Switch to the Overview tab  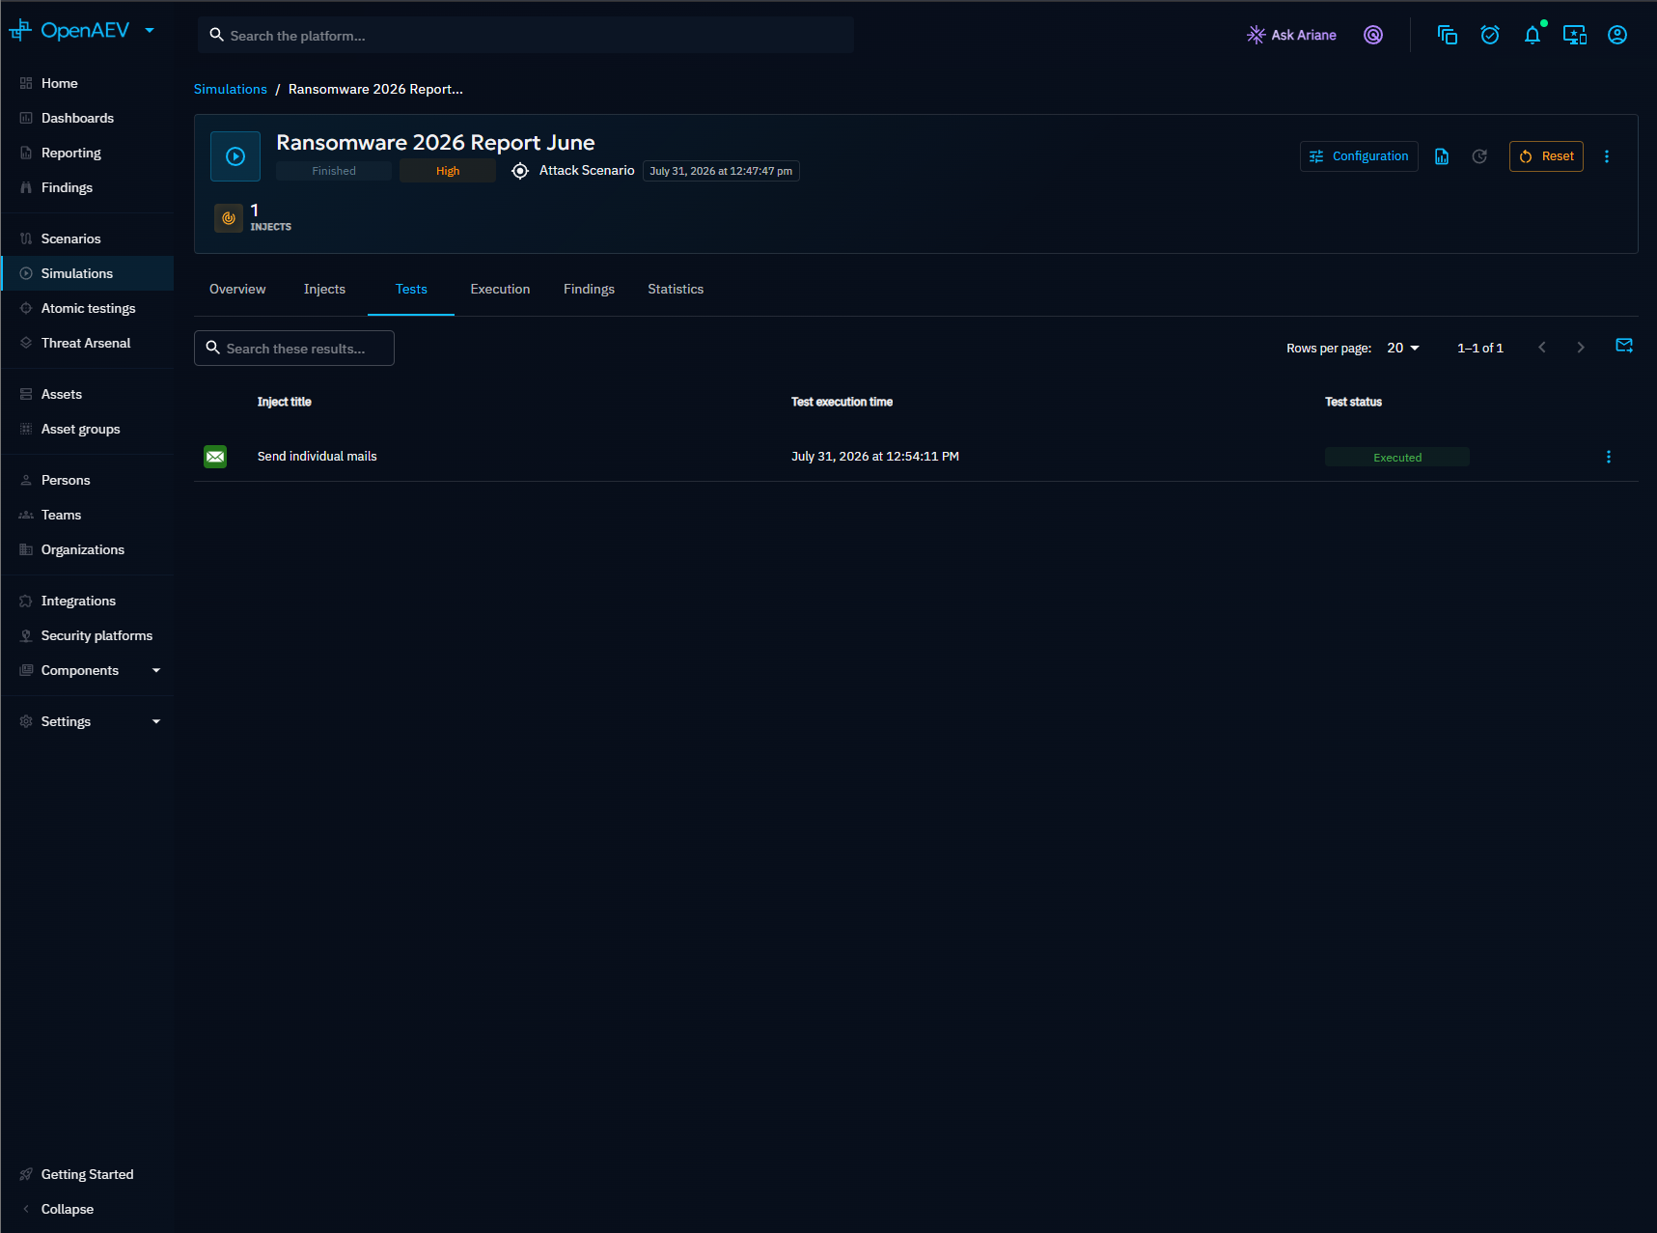coord(237,289)
